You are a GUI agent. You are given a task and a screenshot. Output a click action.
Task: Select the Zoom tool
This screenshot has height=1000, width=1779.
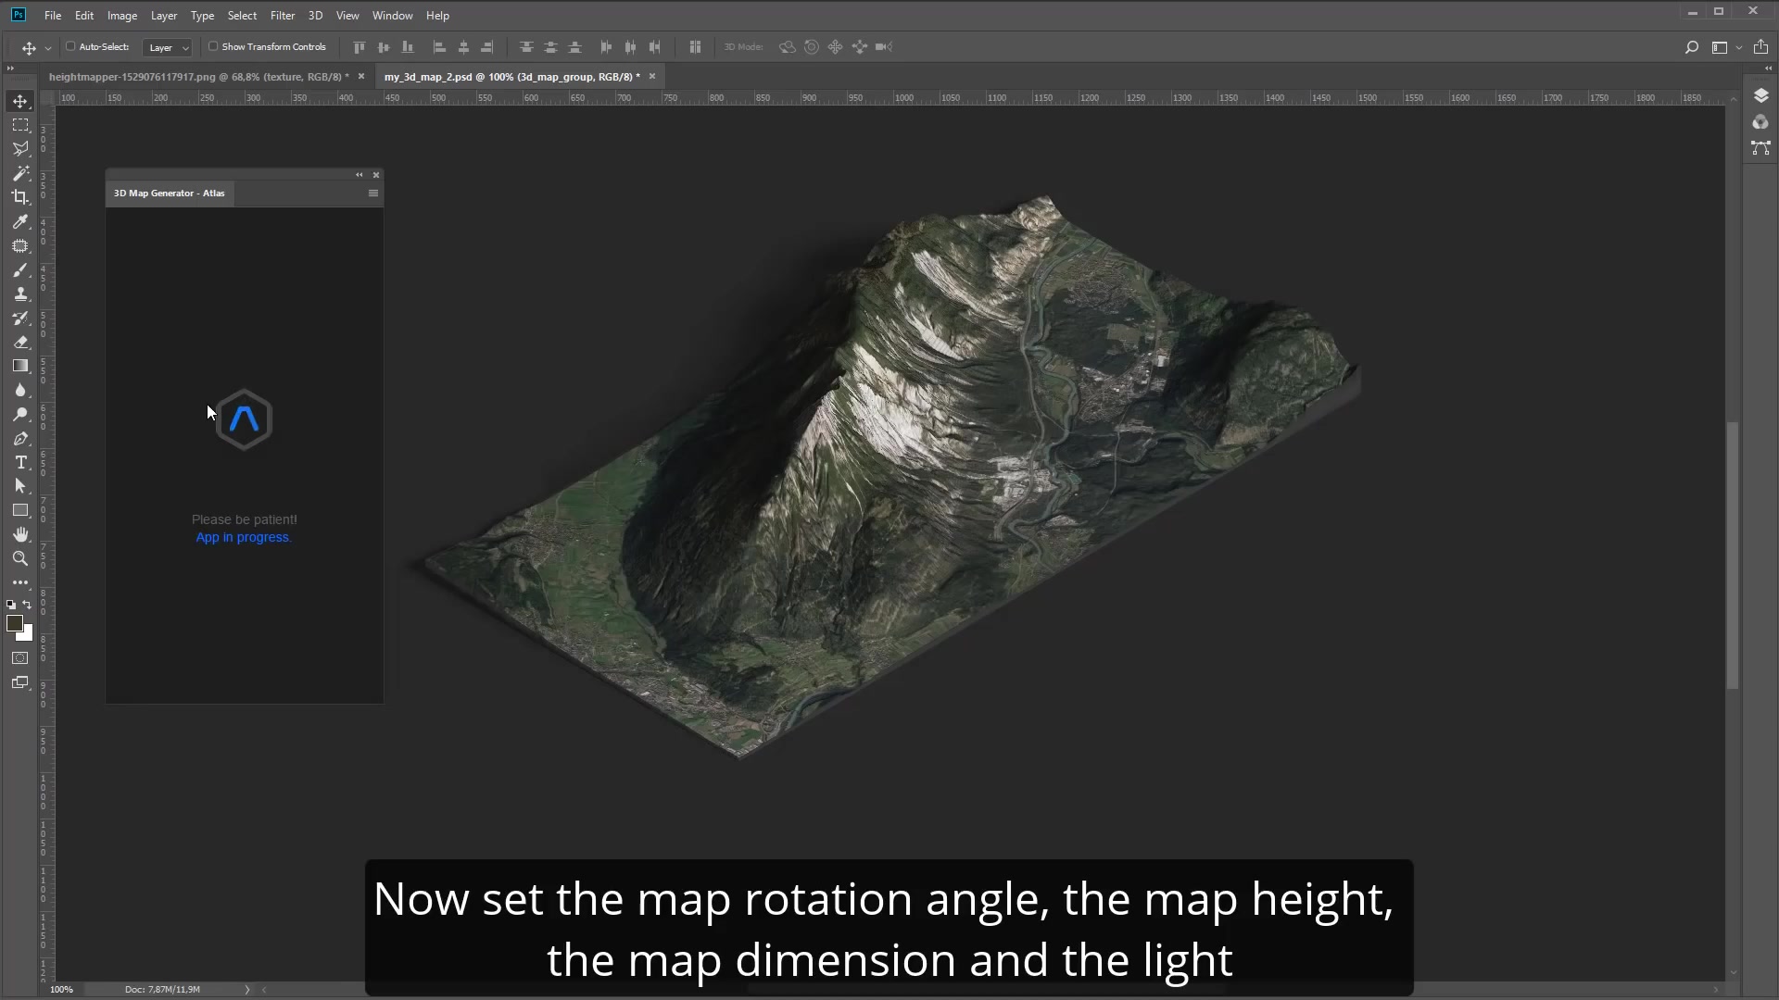pyautogui.click(x=20, y=559)
